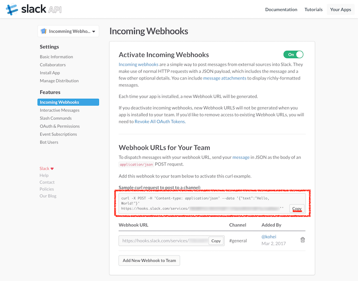This screenshot has height=281, width=358.
Task: Open the Tutorials page
Action: pos(313,9)
